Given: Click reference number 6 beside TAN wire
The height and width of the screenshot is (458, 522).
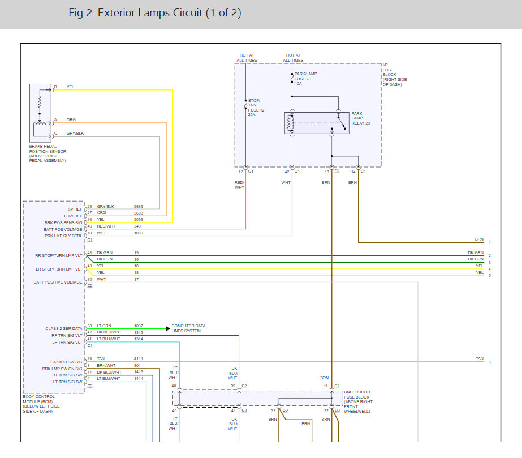Looking at the screenshot, I should pyautogui.click(x=490, y=362).
